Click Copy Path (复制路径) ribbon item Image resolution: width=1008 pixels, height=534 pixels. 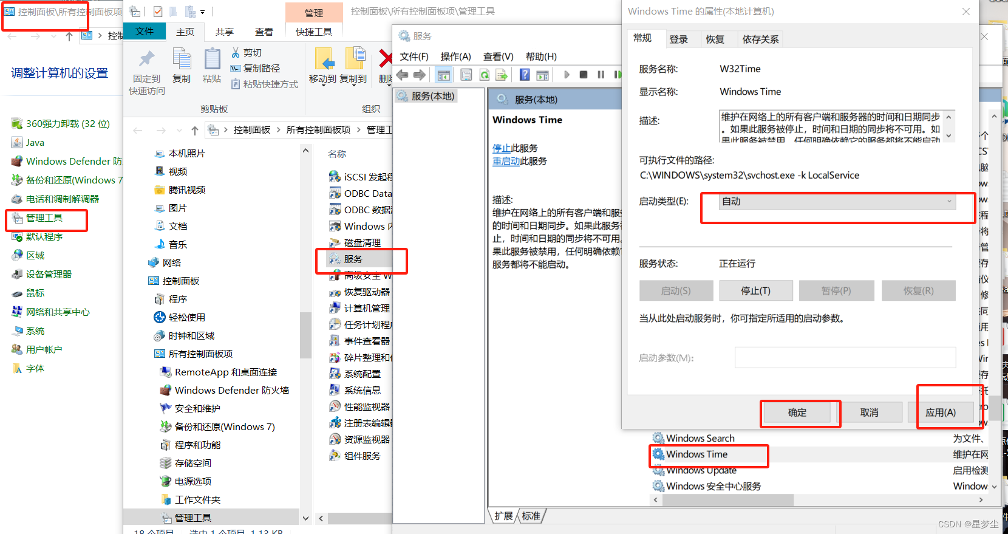pos(255,69)
